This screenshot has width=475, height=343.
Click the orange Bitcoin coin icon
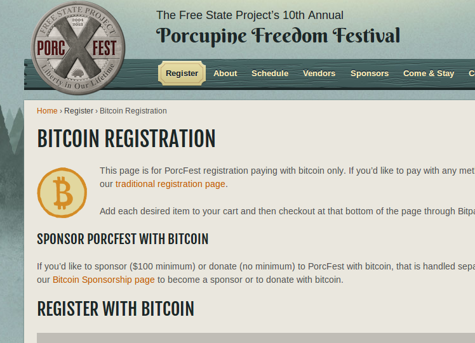click(62, 193)
